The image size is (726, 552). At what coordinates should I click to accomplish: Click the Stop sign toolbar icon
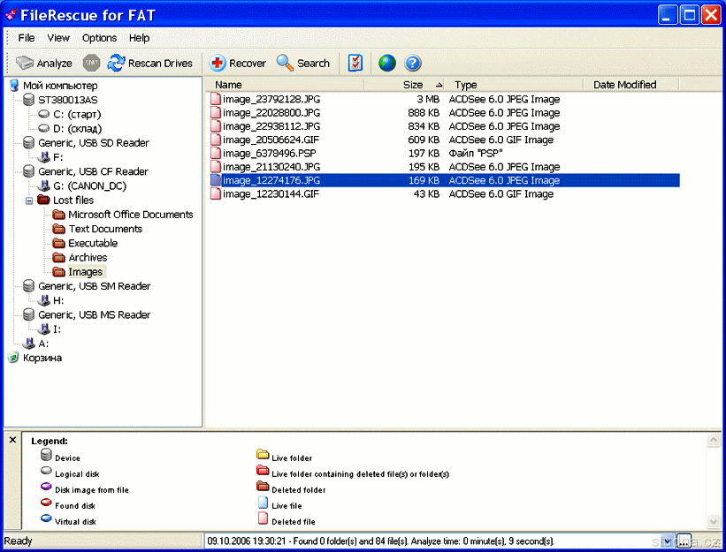point(91,64)
